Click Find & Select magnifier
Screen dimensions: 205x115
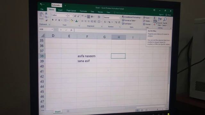(x=165, y=22)
